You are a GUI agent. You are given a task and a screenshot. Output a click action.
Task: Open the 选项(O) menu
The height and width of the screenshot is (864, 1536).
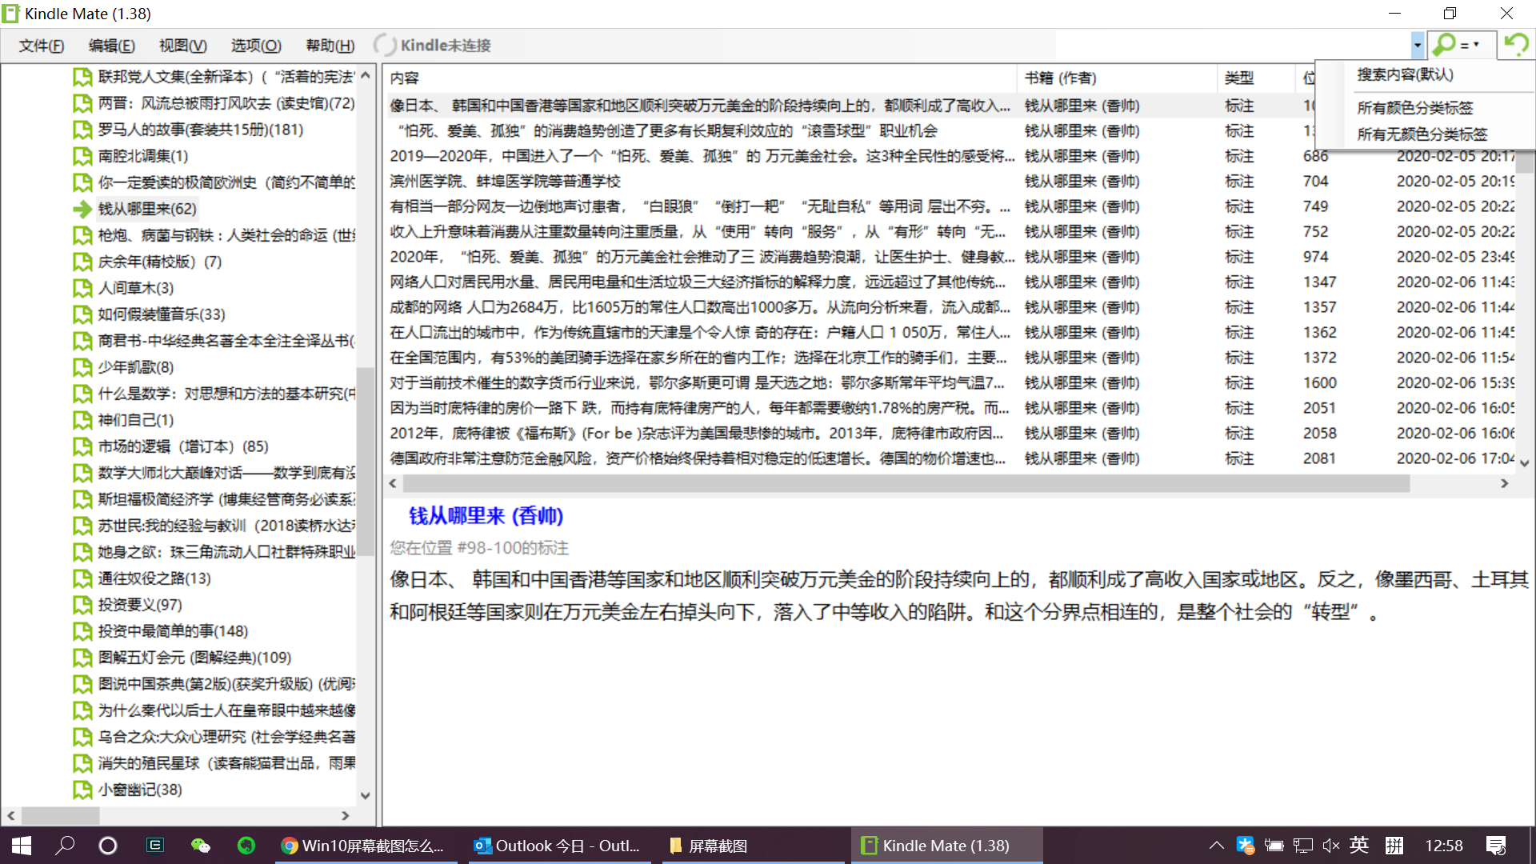pos(256,46)
